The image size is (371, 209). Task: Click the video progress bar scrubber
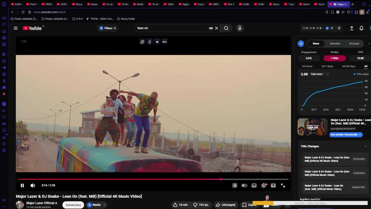pyautogui.click(x=221, y=179)
